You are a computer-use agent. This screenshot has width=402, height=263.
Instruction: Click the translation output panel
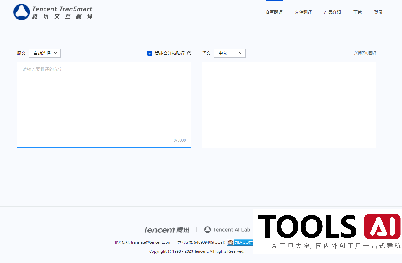point(289,105)
